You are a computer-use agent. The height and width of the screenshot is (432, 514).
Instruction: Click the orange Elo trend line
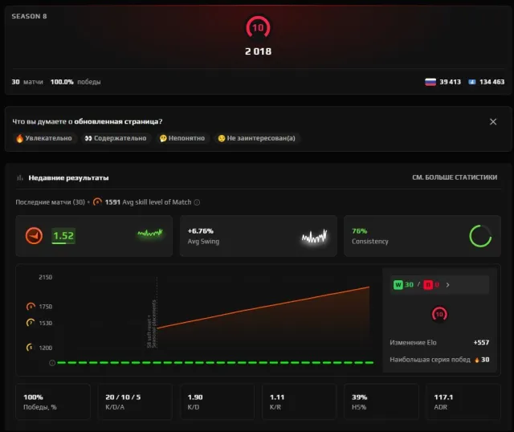point(263,308)
